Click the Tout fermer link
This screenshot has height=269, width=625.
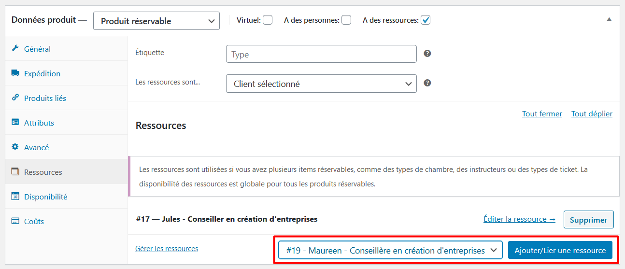coord(542,114)
